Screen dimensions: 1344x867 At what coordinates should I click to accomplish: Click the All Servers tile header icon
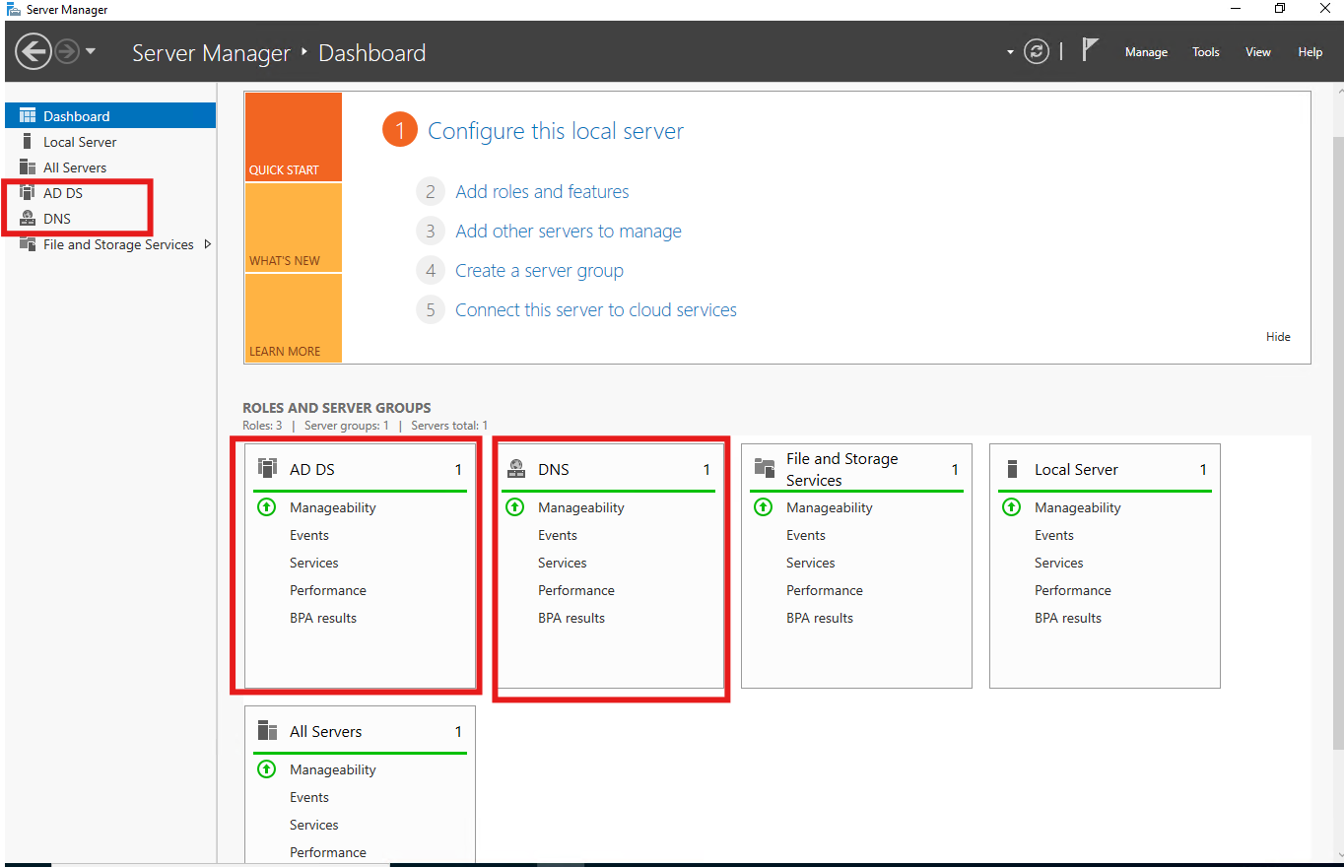(x=266, y=731)
